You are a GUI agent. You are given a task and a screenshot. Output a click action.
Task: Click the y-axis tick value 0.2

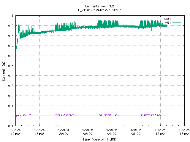(11, 96)
